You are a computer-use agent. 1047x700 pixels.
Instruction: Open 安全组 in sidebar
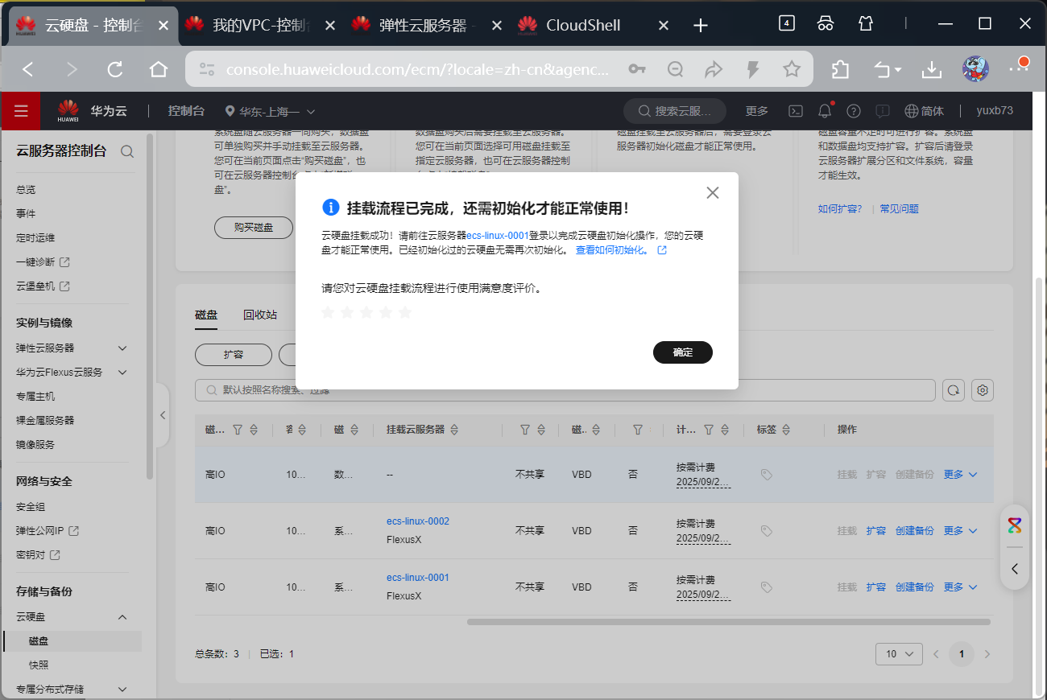[x=31, y=507]
